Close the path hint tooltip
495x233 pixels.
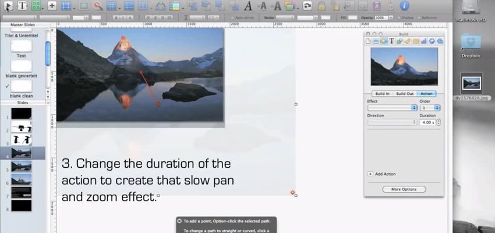click(x=179, y=221)
